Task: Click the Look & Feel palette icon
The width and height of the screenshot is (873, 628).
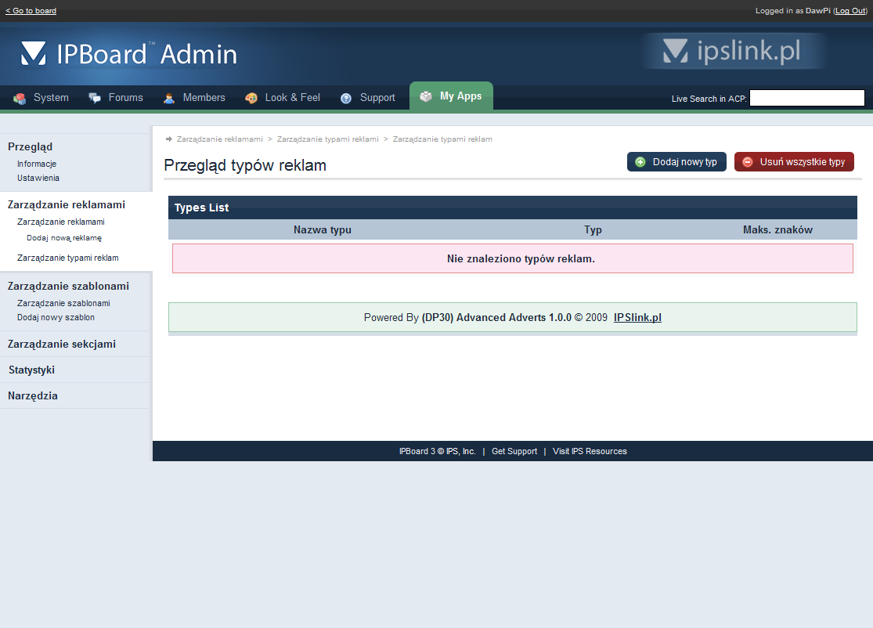Action: pos(251,98)
